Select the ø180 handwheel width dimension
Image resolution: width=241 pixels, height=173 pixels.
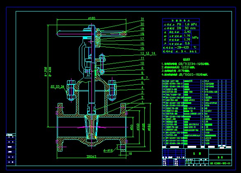point(92,18)
